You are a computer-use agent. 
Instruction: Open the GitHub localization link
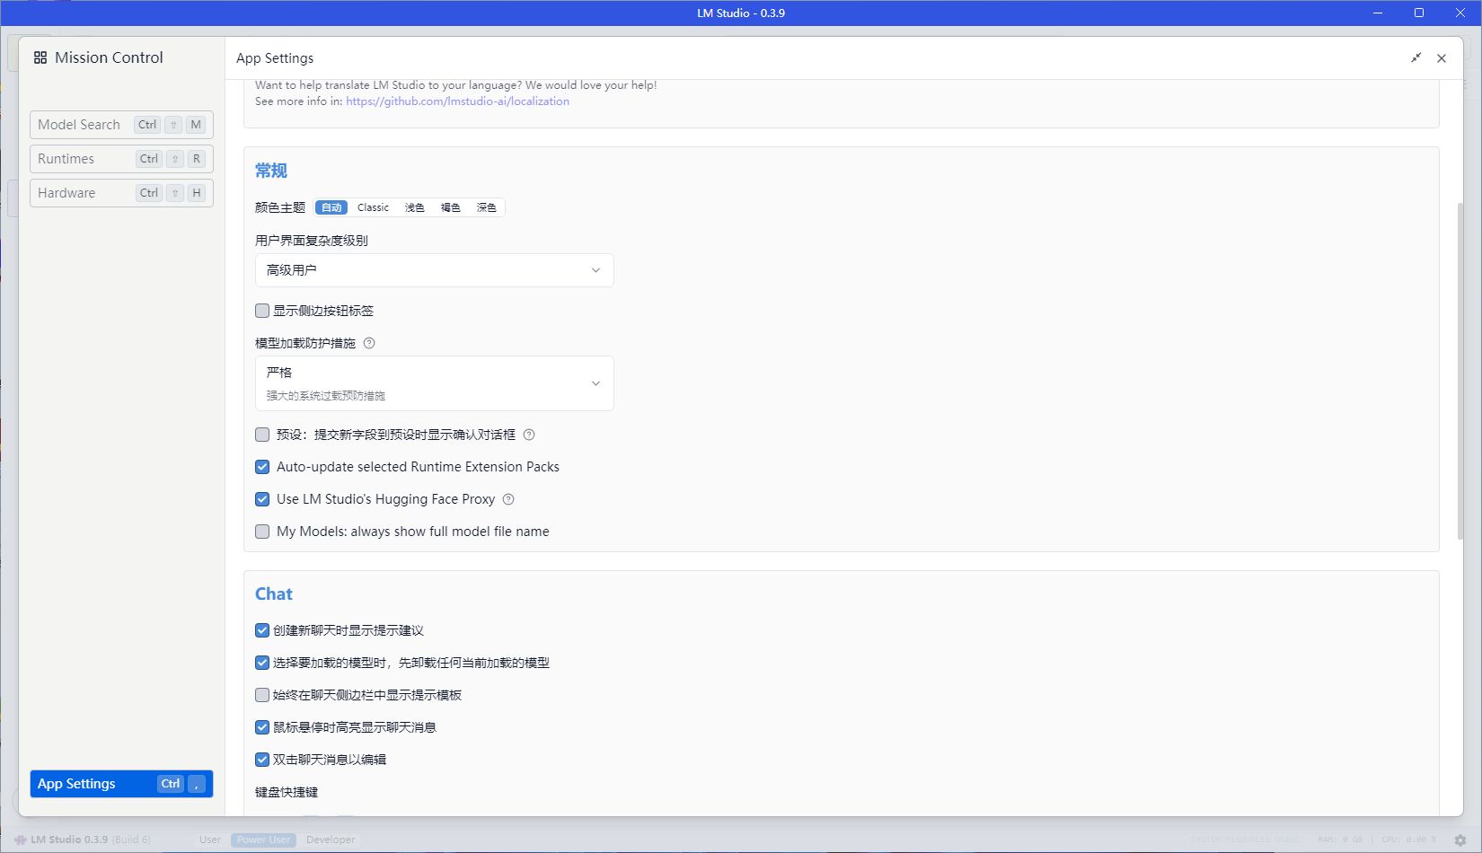point(457,101)
